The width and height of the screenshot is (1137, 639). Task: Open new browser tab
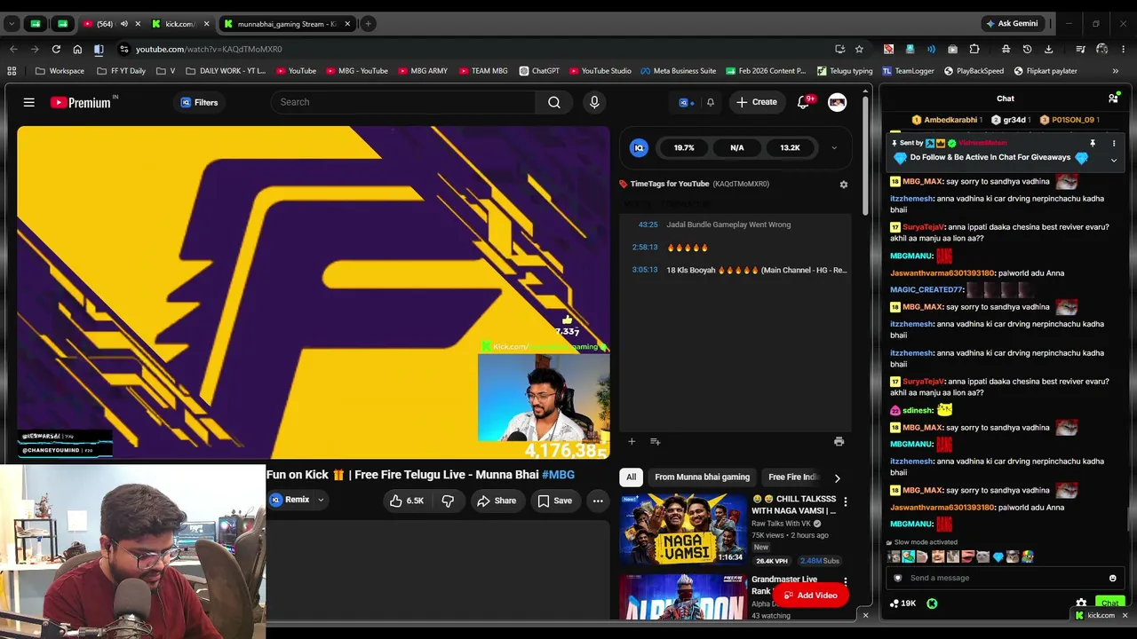coord(368,24)
